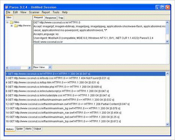Switch to the Request tab

38,18
